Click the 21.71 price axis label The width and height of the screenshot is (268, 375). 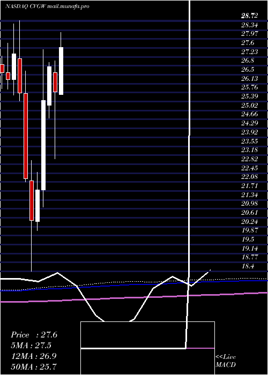(x=250, y=185)
